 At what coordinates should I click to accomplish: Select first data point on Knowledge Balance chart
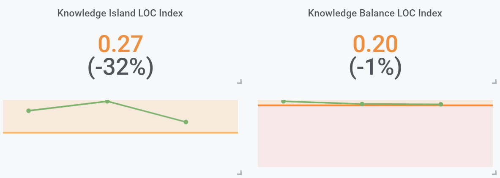(x=284, y=101)
